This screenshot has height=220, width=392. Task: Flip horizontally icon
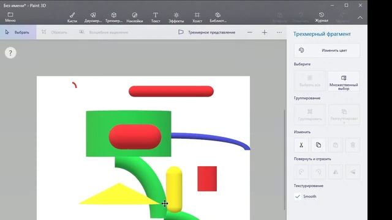pos(336,172)
